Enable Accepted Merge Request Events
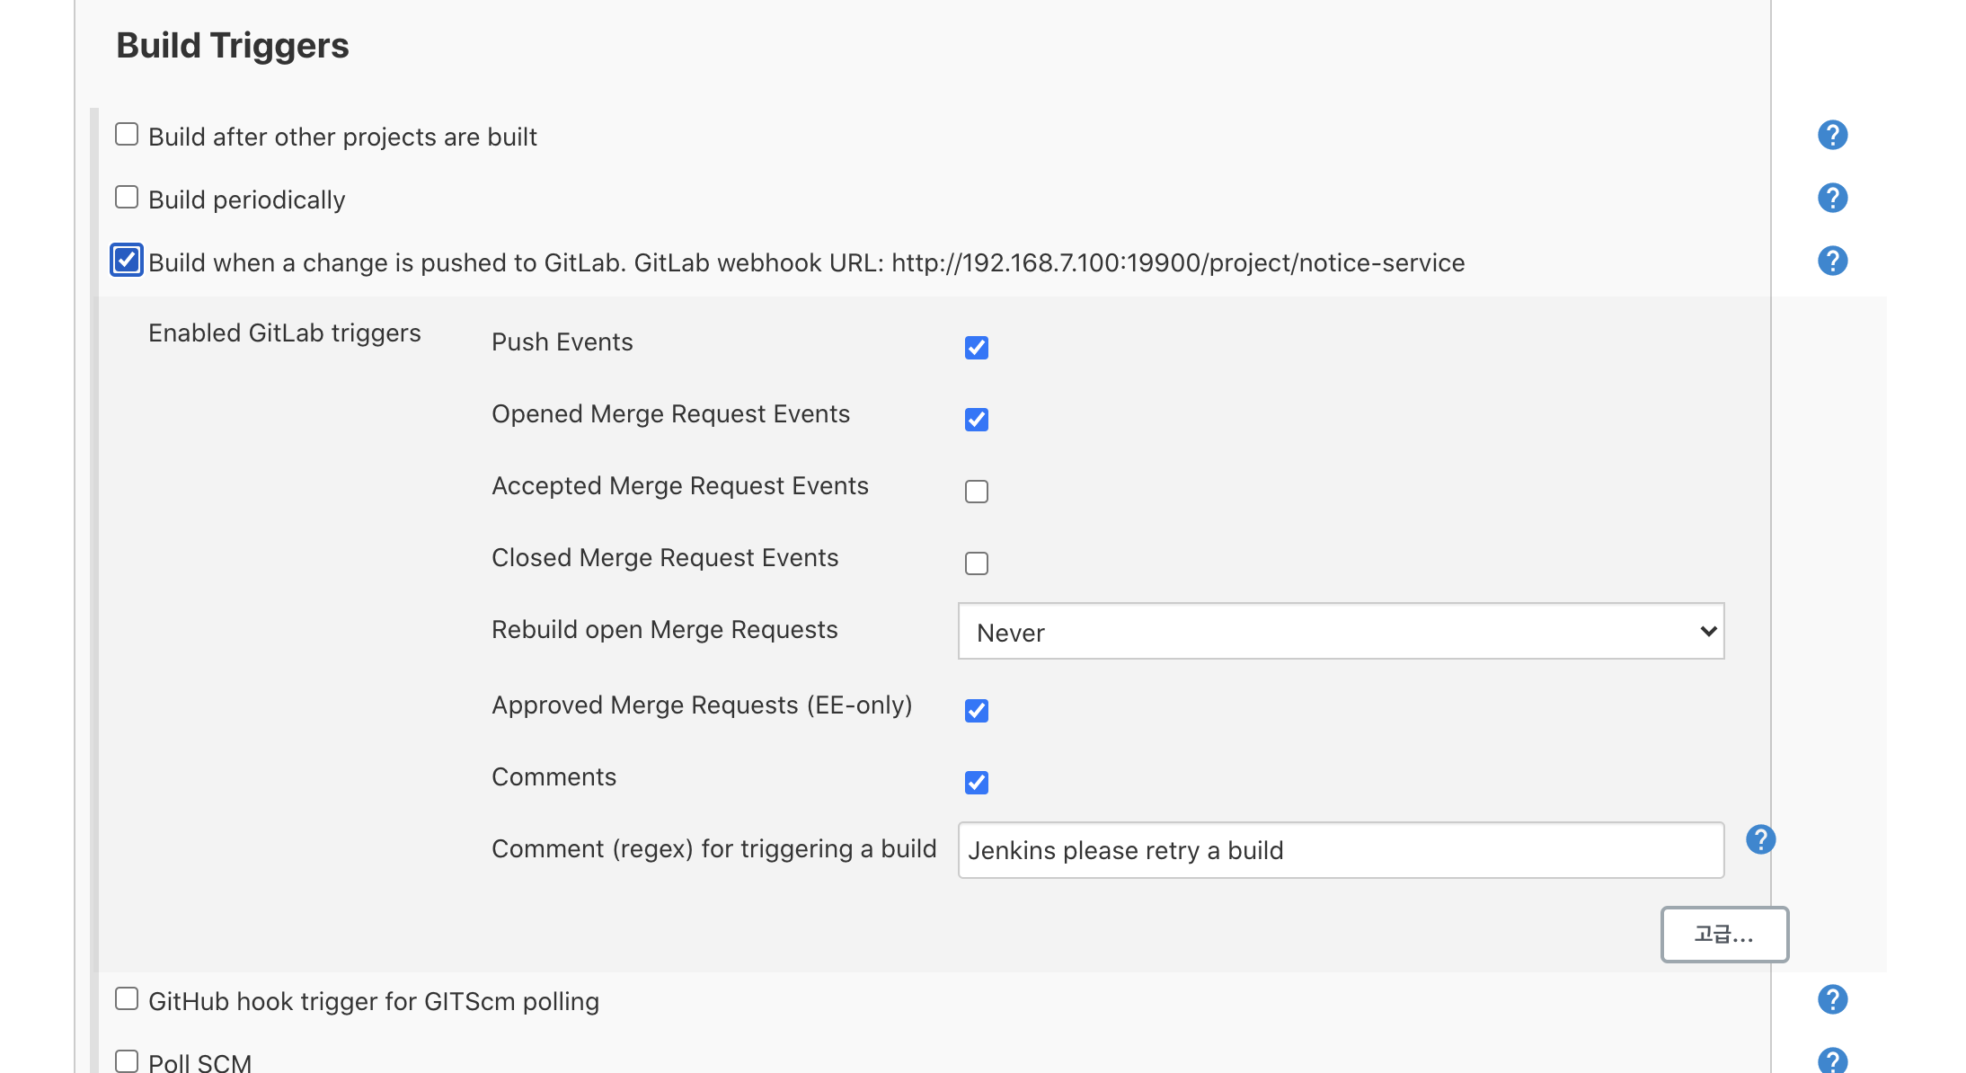Image resolution: width=1966 pixels, height=1073 pixels. (976, 492)
